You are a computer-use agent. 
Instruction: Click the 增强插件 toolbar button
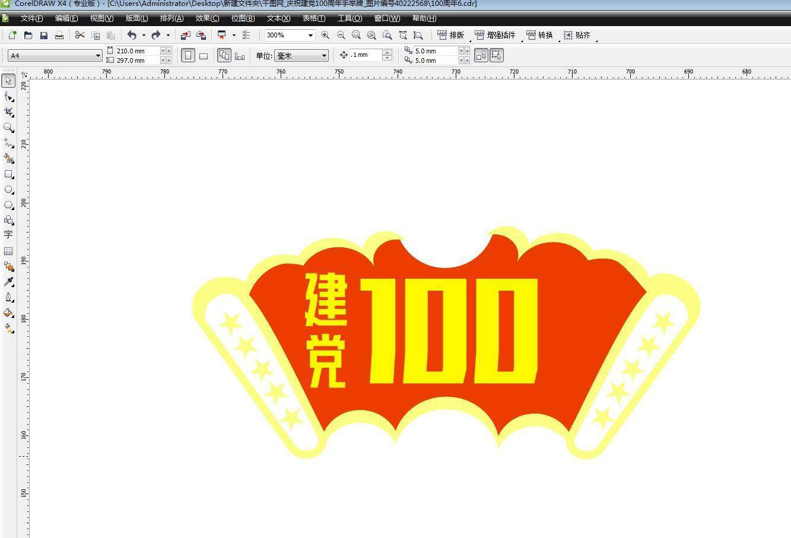click(495, 36)
